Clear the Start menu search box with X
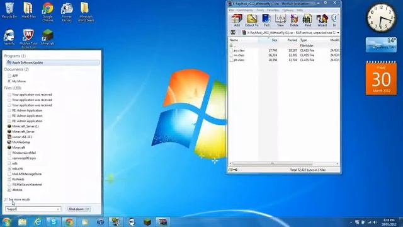Viewport: 403px width, 227px height. [x=58, y=209]
